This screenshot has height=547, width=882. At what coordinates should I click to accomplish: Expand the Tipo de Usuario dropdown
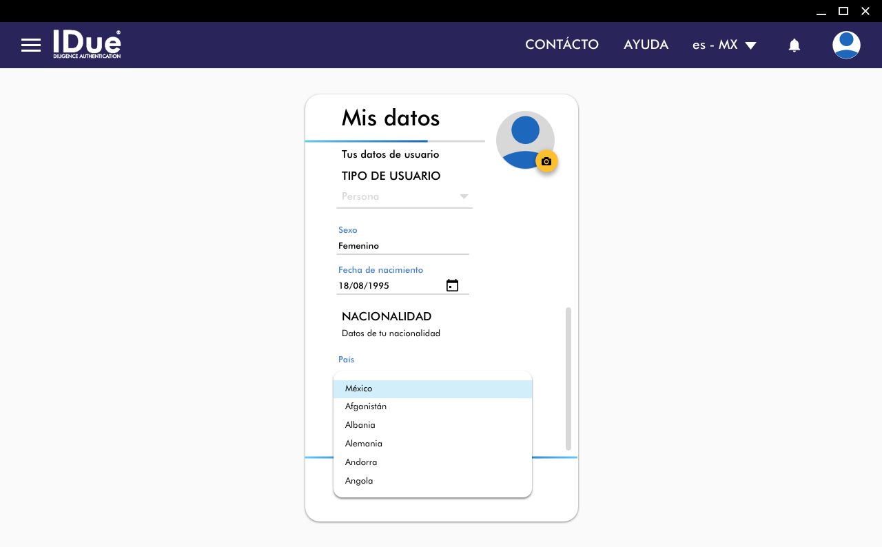pyautogui.click(x=404, y=197)
